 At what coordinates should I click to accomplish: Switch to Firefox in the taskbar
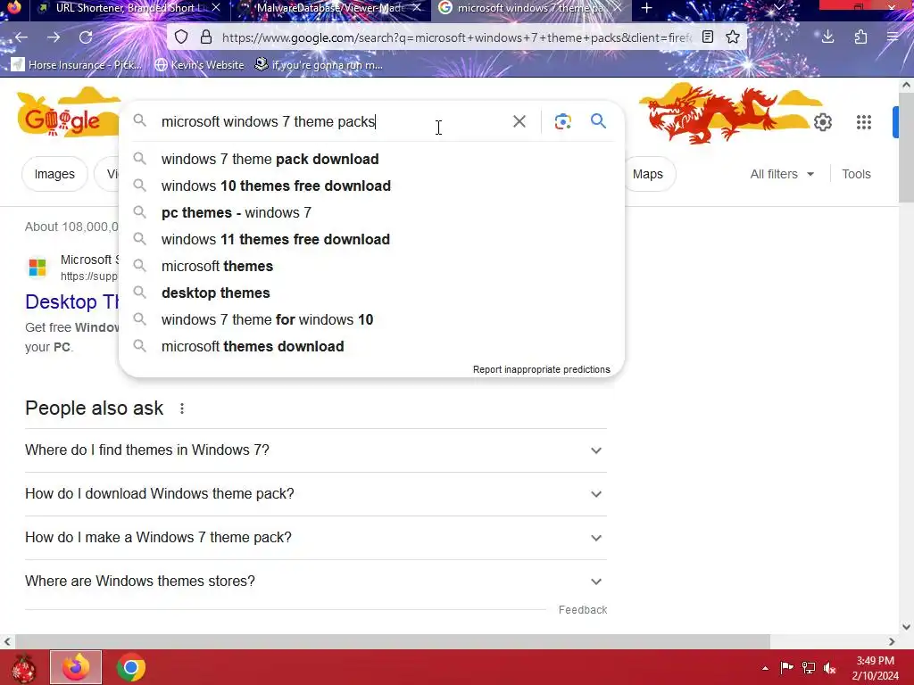point(76,667)
